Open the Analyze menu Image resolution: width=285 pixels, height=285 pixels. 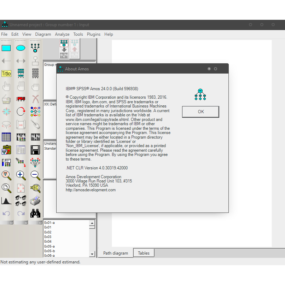(62, 34)
